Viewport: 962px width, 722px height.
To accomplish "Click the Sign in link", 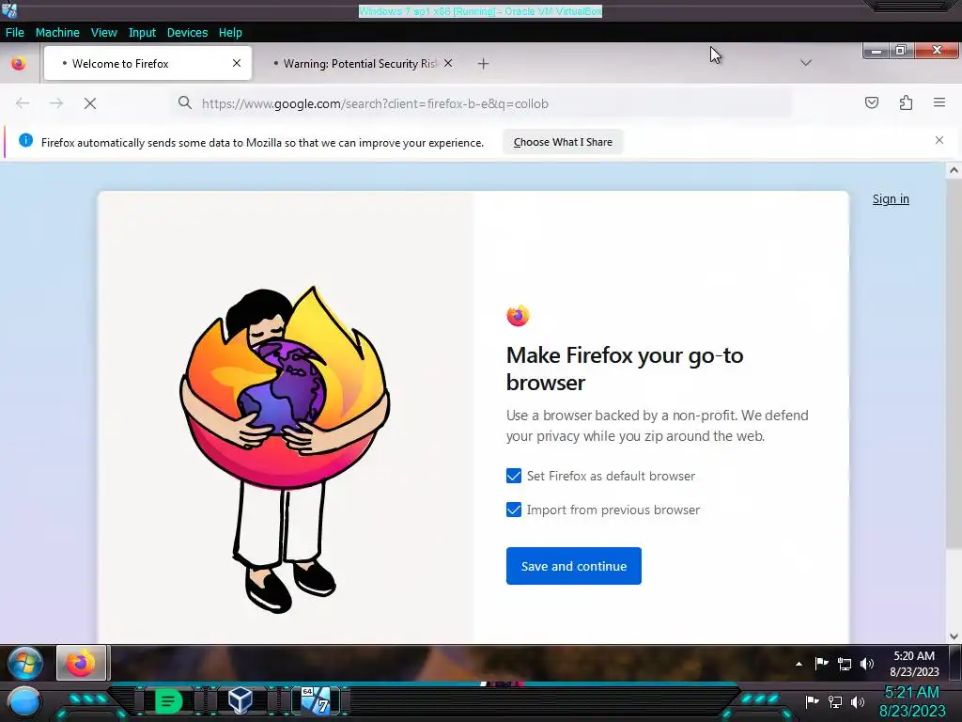I will click(891, 199).
